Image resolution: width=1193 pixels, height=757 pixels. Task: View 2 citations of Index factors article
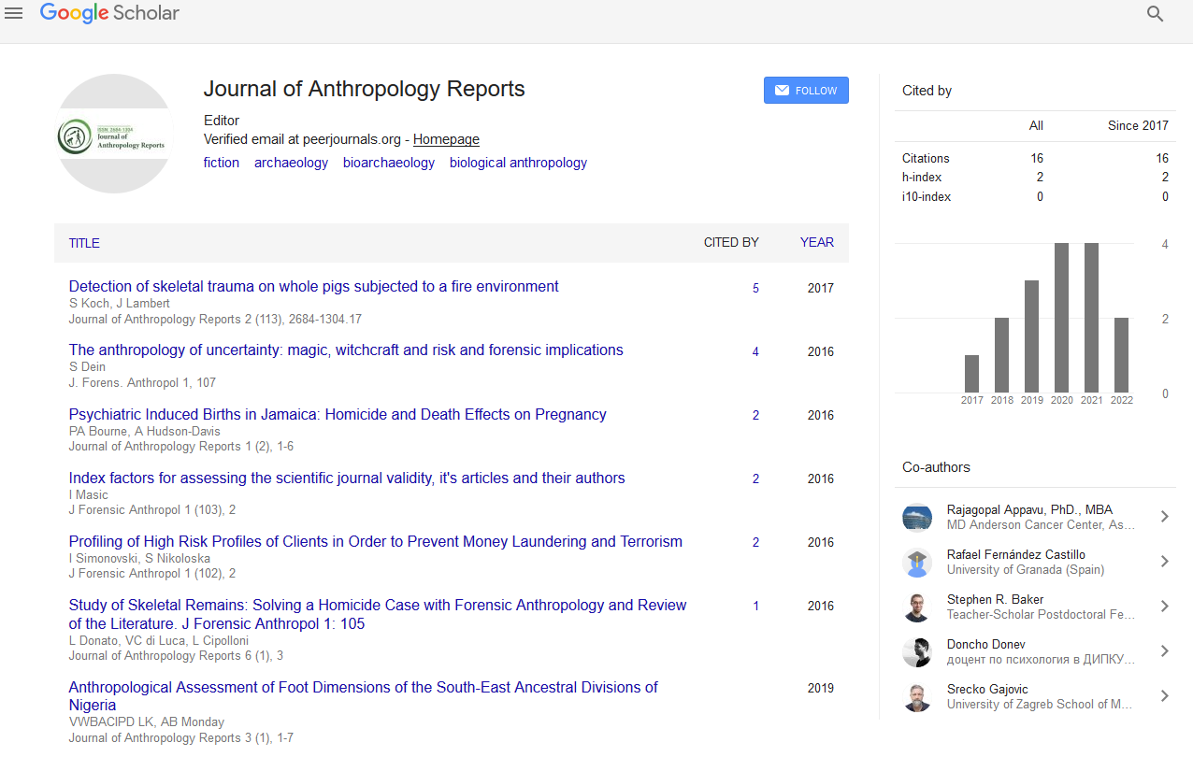755,479
